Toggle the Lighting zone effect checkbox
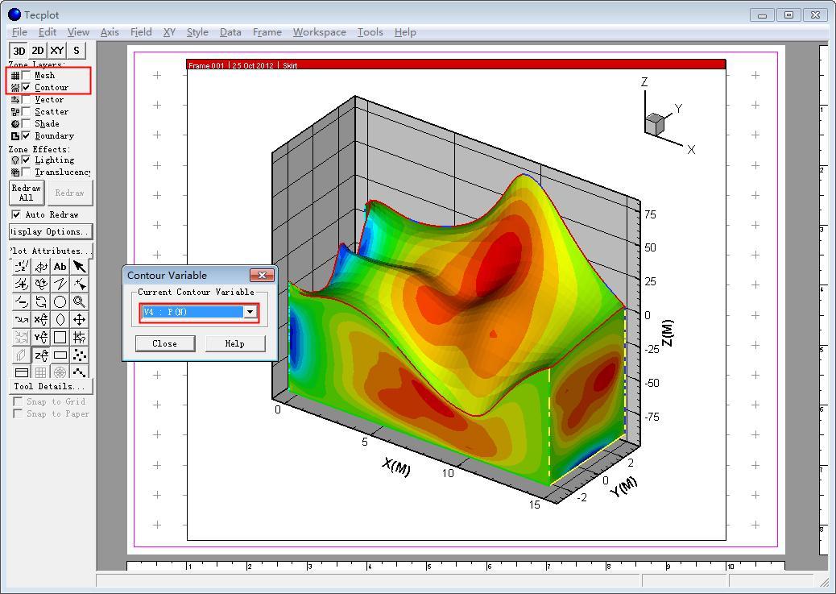The width and height of the screenshot is (836, 594). (x=27, y=160)
